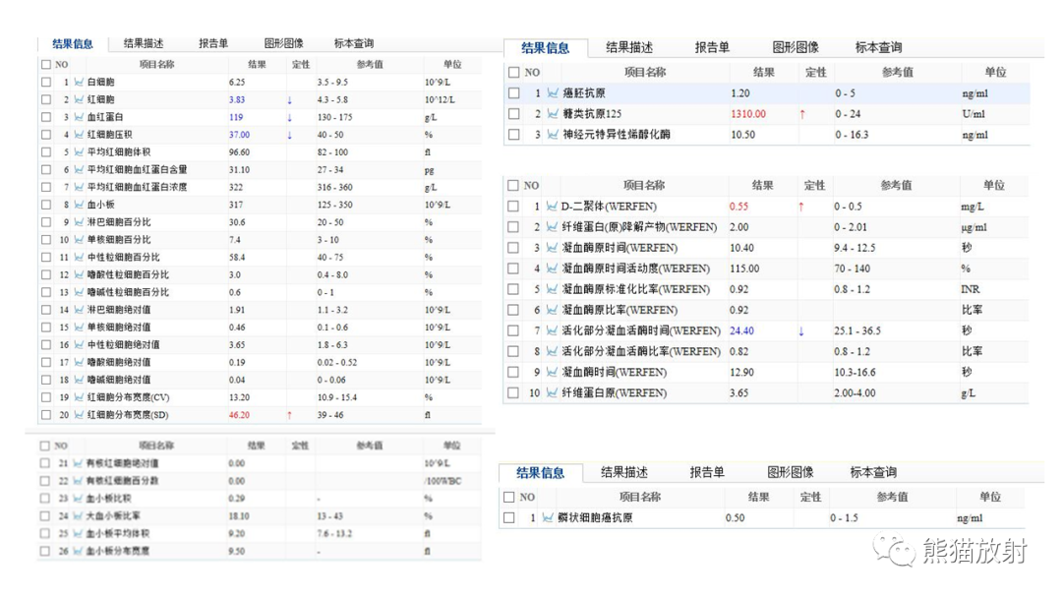1062x598 pixels.
Task: Open trend chart icon for 血红蛋白 row
Action: pyautogui.click(x=79, y=117)
